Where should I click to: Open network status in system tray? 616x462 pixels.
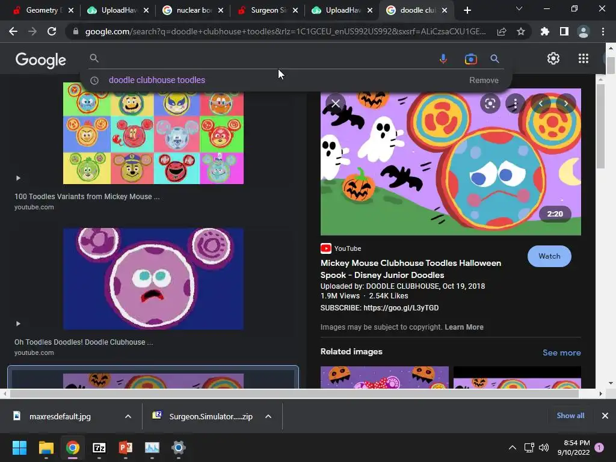coord(529,448)
